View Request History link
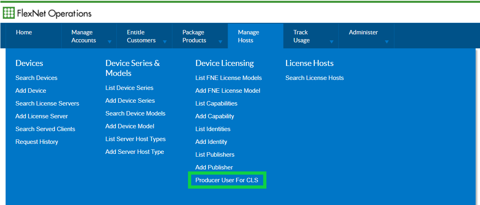The image size is (480, 205). [37, 142]
